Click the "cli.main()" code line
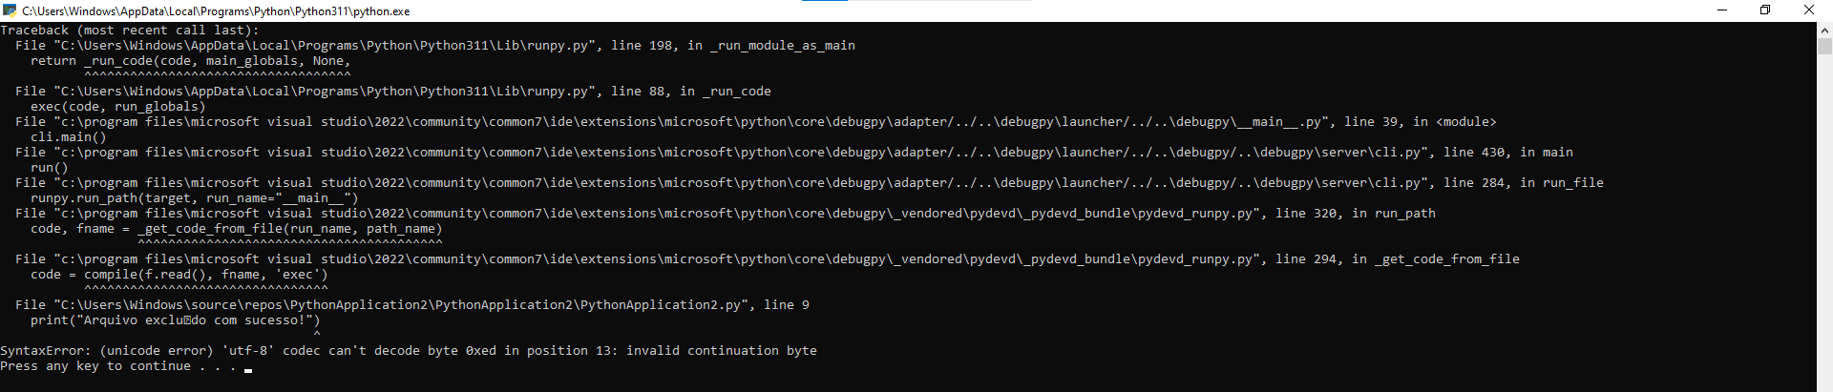This screenshot has width=1833, height=392. point(69,137)
